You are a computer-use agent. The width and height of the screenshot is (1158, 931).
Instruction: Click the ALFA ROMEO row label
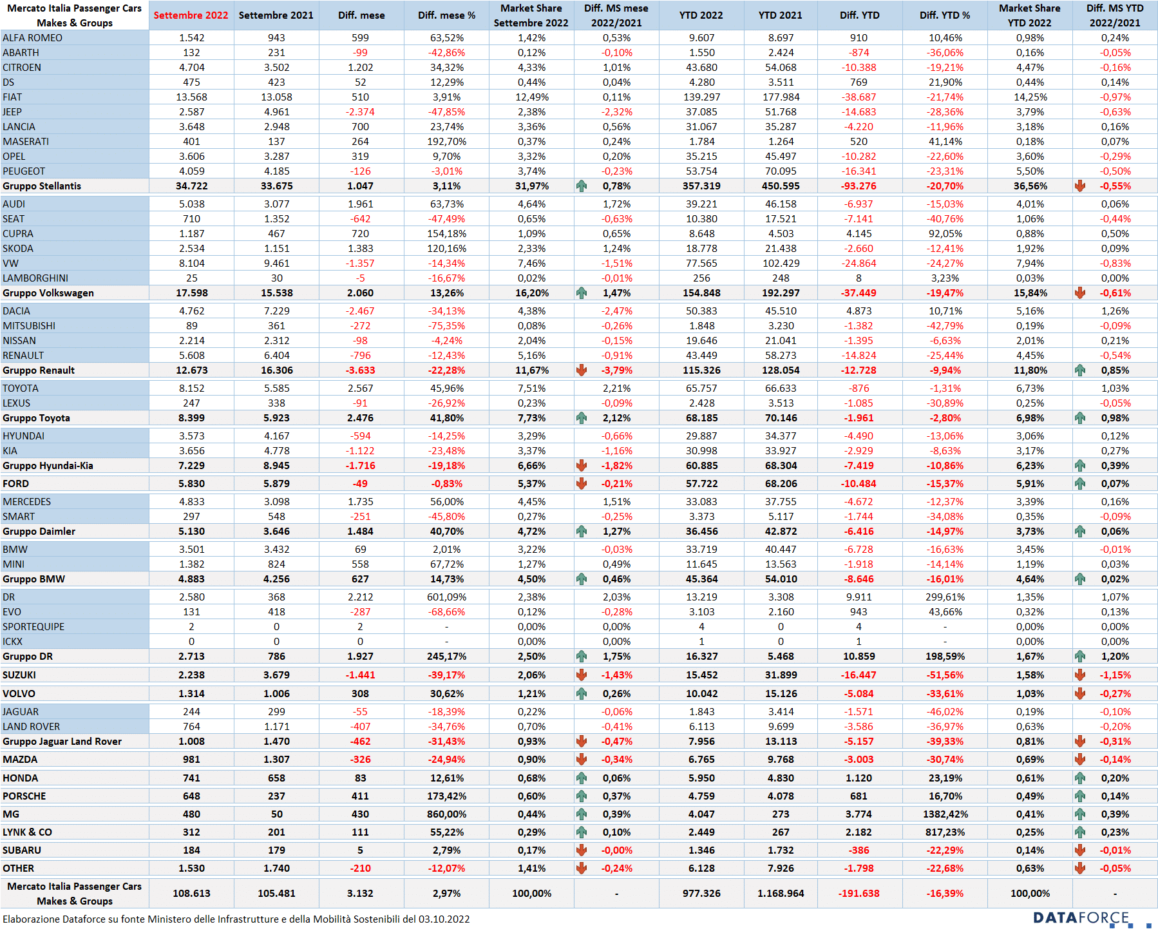[33, 38]
